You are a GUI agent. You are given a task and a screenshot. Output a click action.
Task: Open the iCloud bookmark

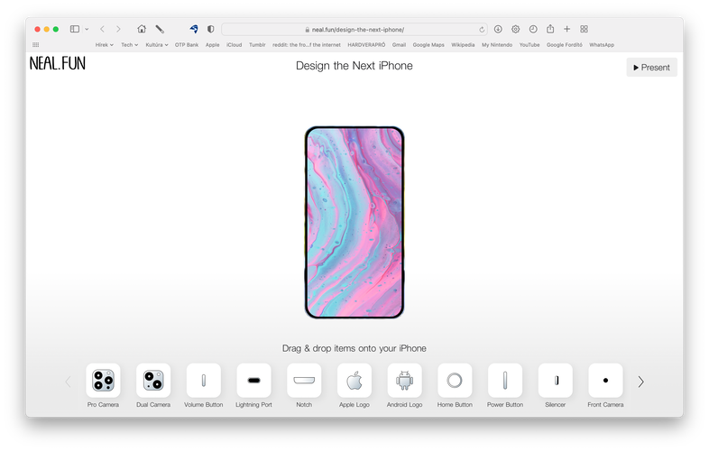pyautogui.click(x=235, y=45)
